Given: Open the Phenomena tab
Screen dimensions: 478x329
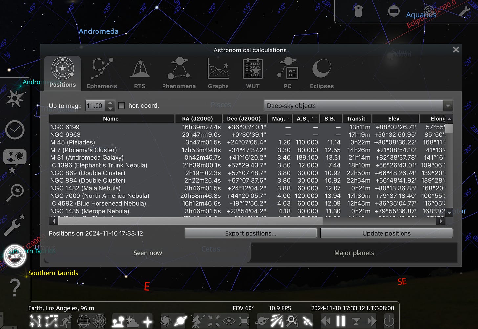Looking at the screenshot, I should tap(179, 73).
